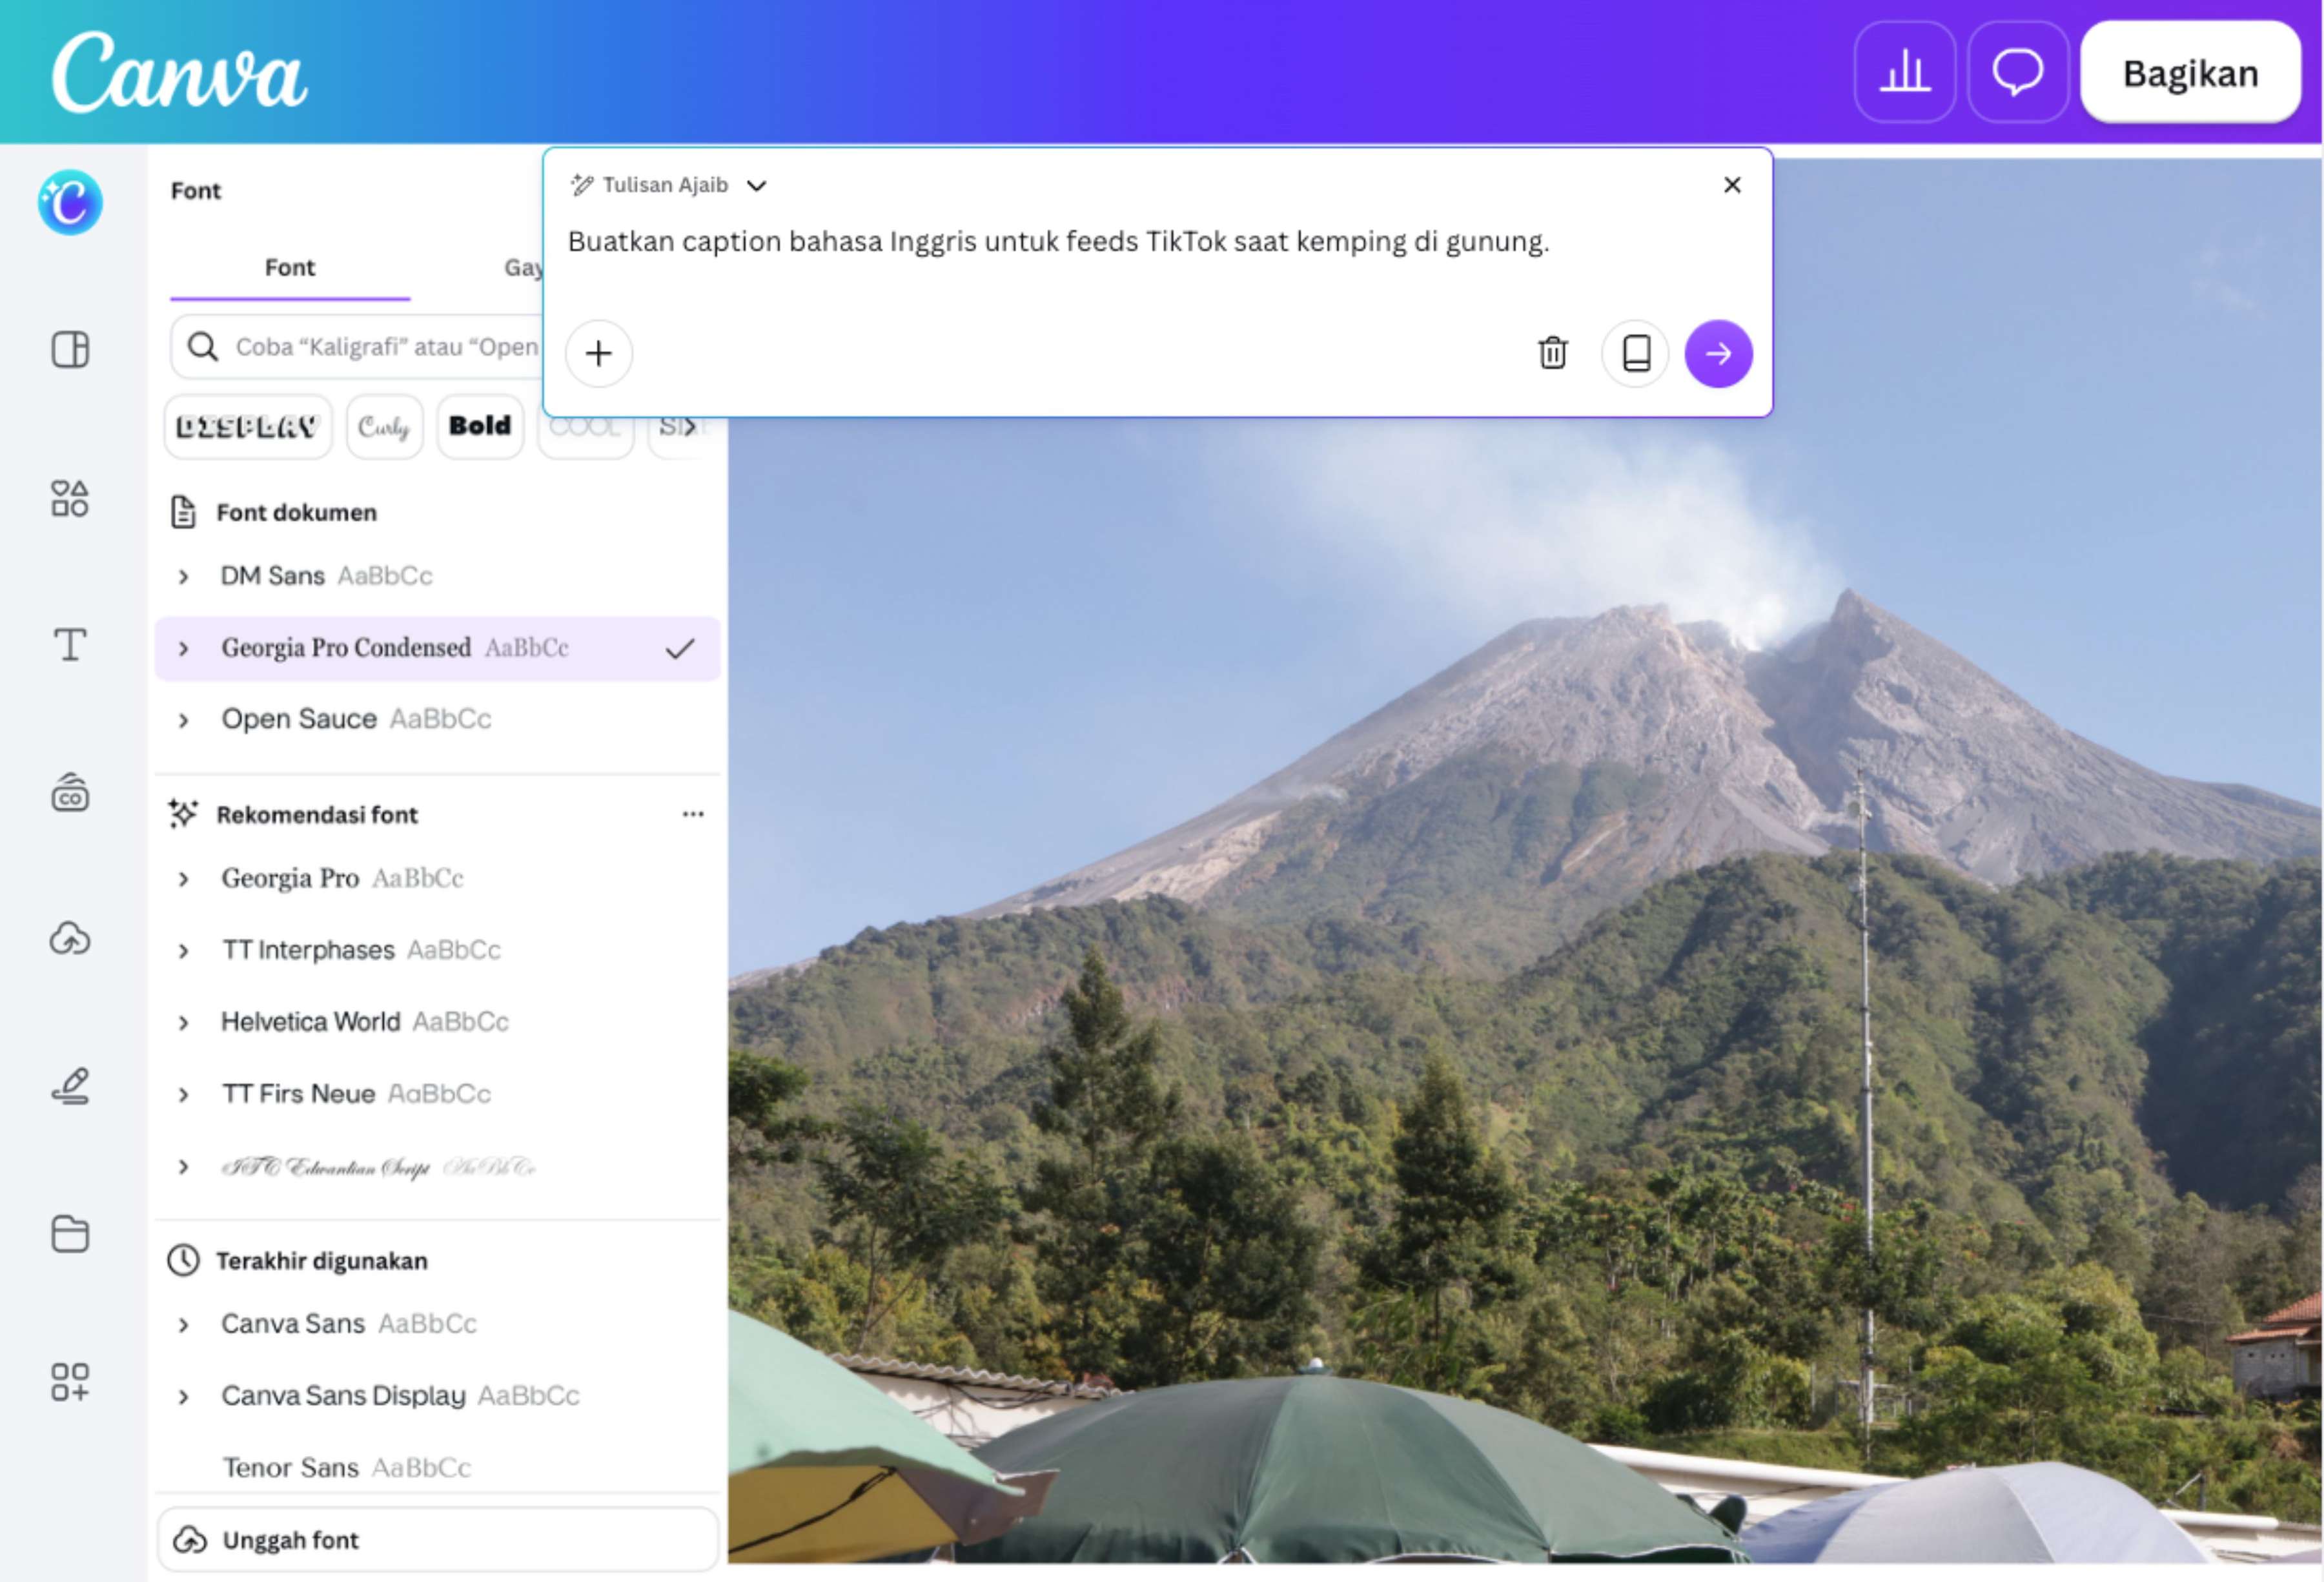Open Rekomendasi font more options menu
Screen dimensions: 2324x1582
pos(693,814)
